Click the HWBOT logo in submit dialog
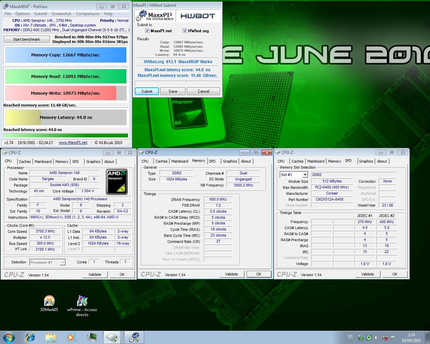This screenshot has height=344, width=430. (x=198, y=15)
